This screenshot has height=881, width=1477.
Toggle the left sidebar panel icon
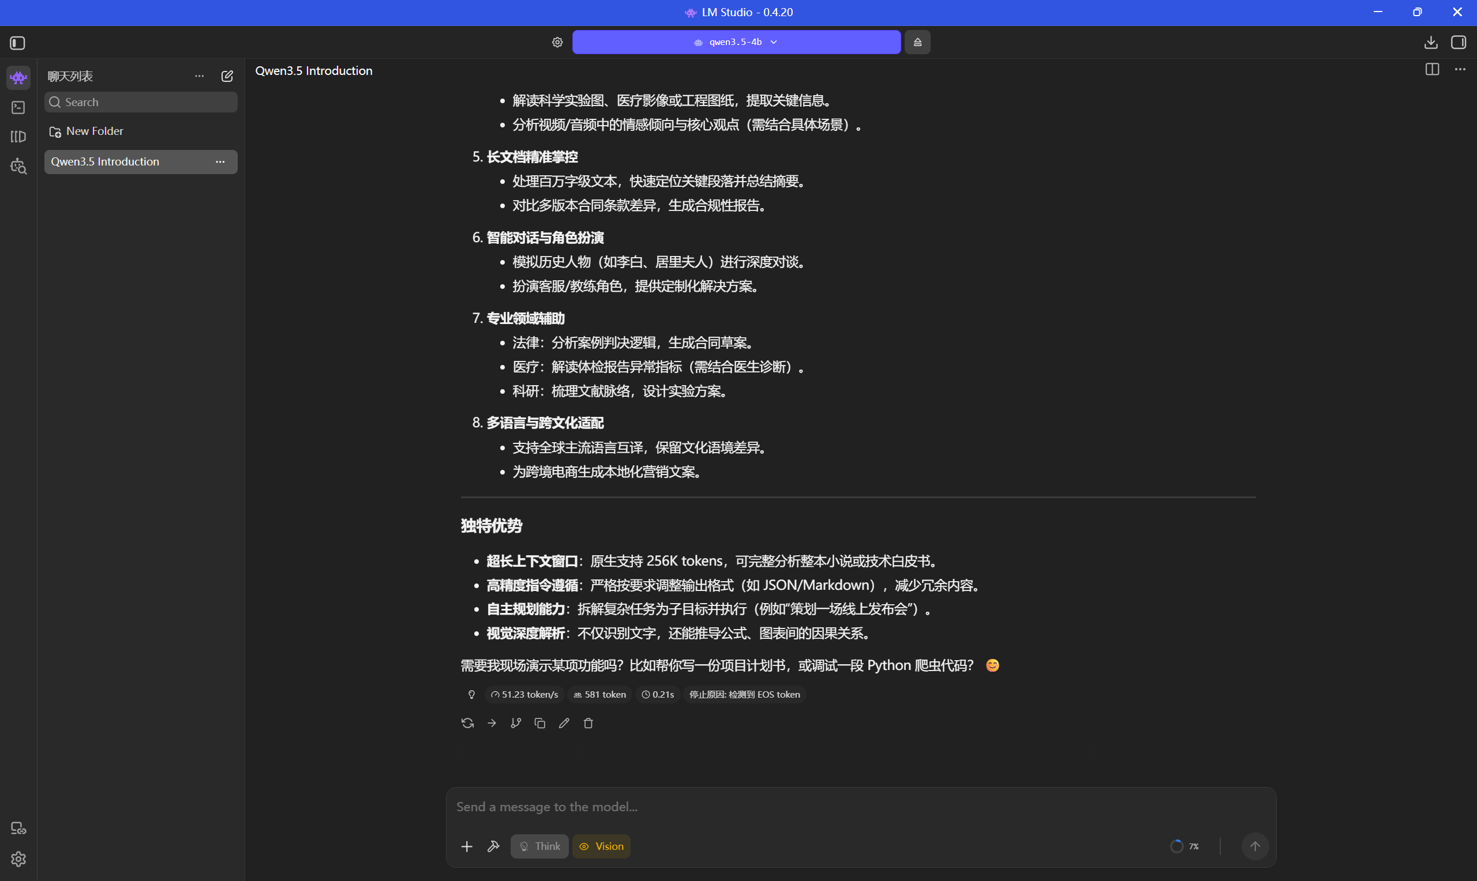18,43
